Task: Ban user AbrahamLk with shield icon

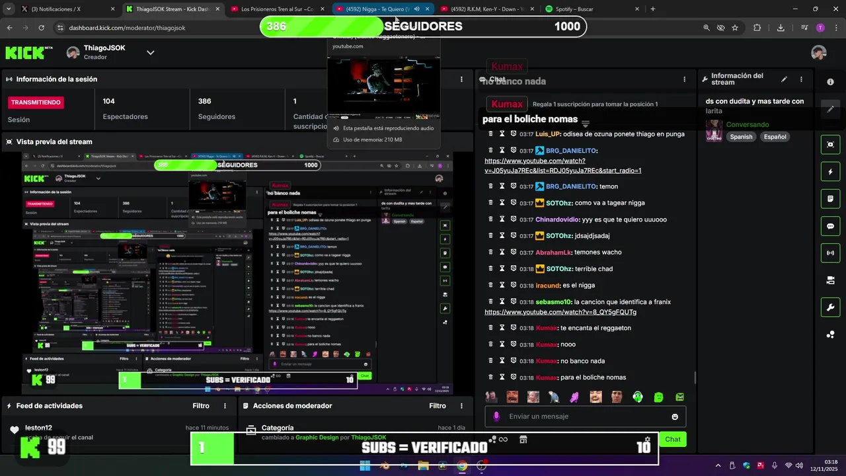Action: (x=513, y=252)
